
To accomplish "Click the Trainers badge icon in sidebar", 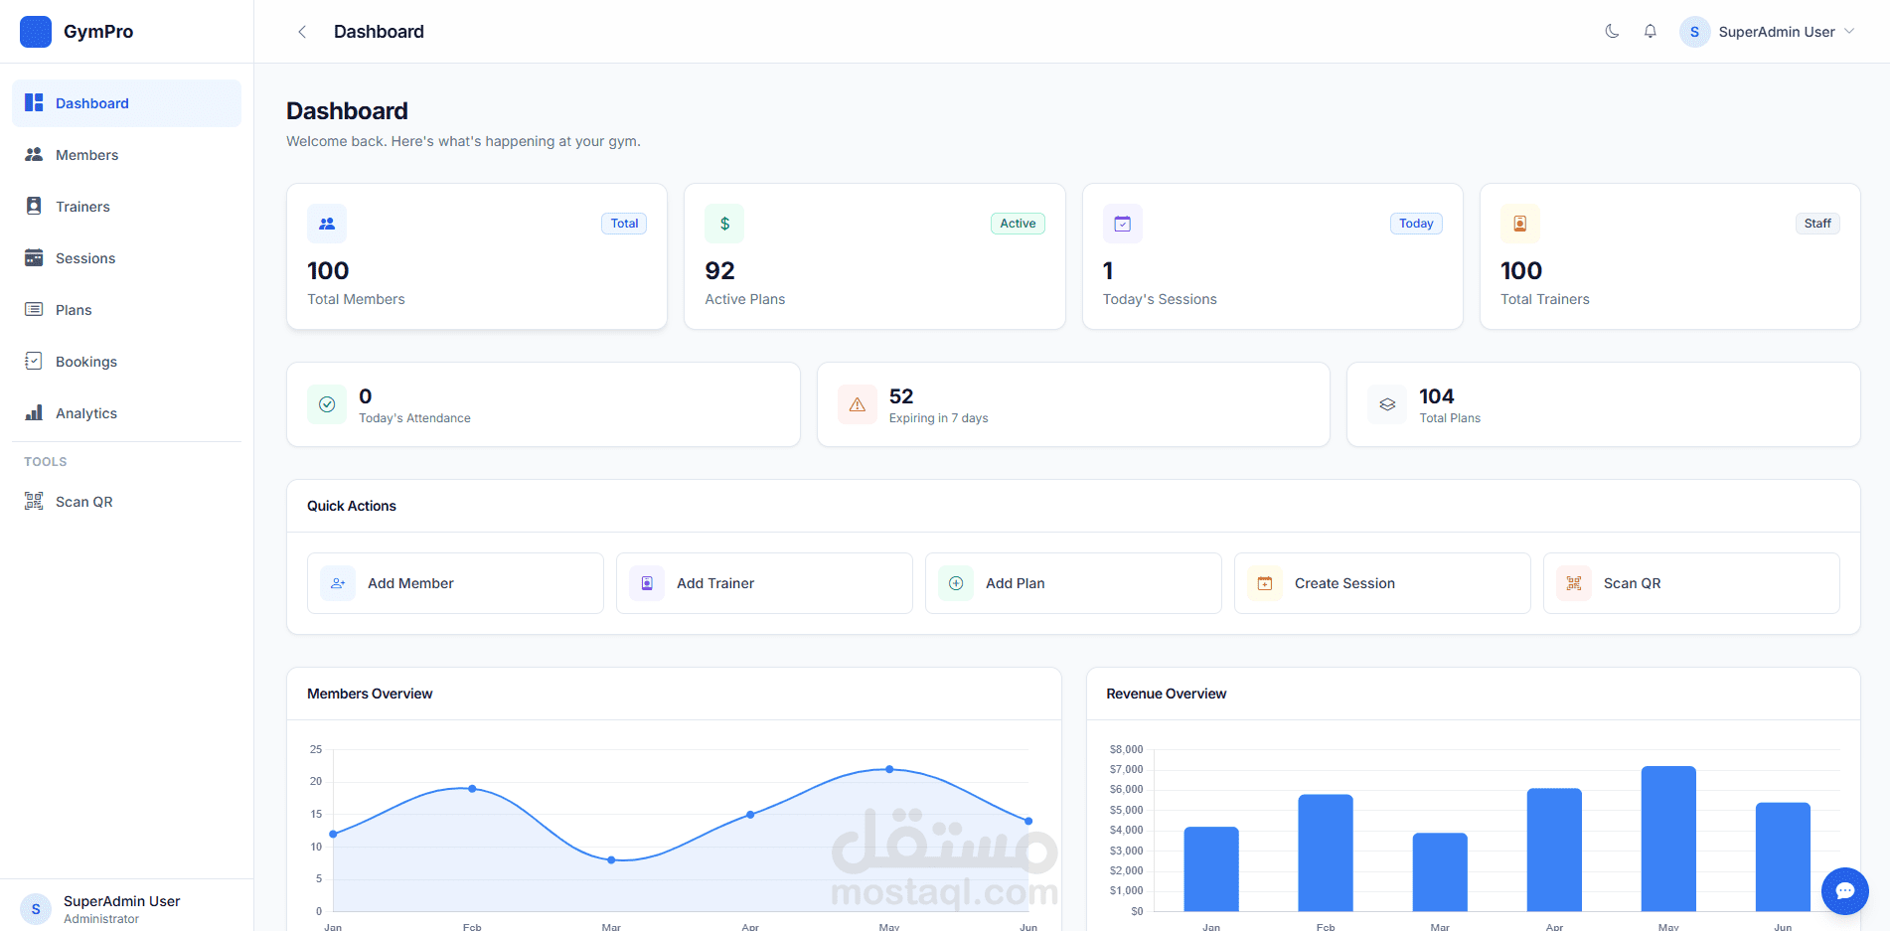I will click(x=34, y=206).
